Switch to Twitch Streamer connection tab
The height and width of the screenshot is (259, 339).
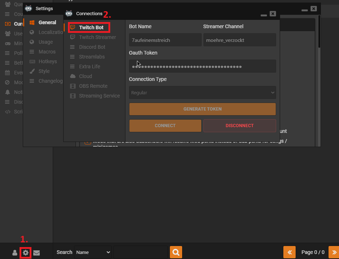pyautogui.click(x=97, y=37)
